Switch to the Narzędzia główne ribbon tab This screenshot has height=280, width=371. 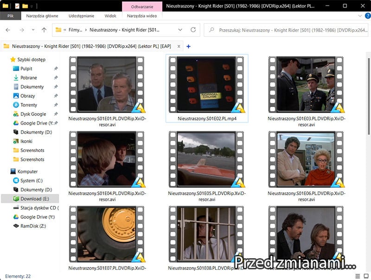[x=42, y=16]
